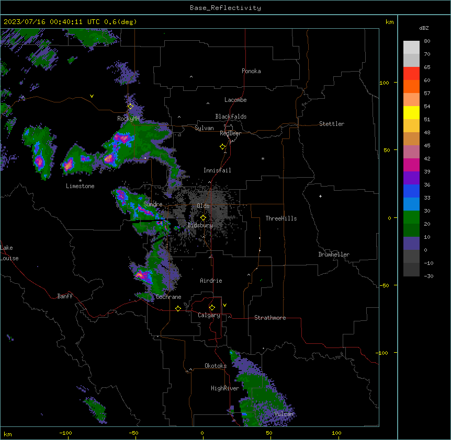Click the -100 tick label on bottom axis

(65, 433)
